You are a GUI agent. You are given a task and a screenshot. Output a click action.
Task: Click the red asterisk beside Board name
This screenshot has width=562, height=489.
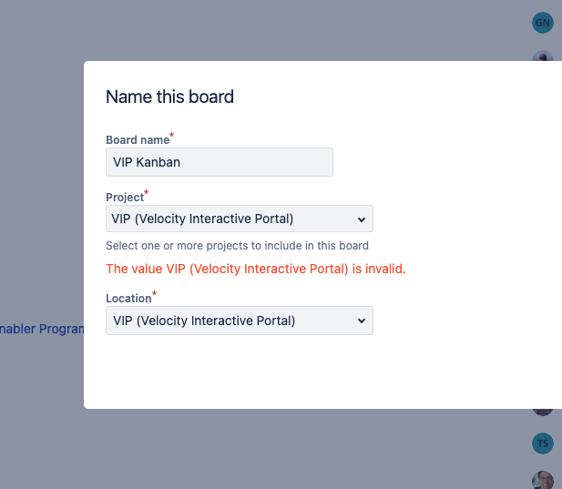172,136
